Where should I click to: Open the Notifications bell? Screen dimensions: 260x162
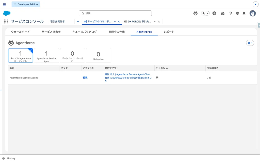coord(244,13)
